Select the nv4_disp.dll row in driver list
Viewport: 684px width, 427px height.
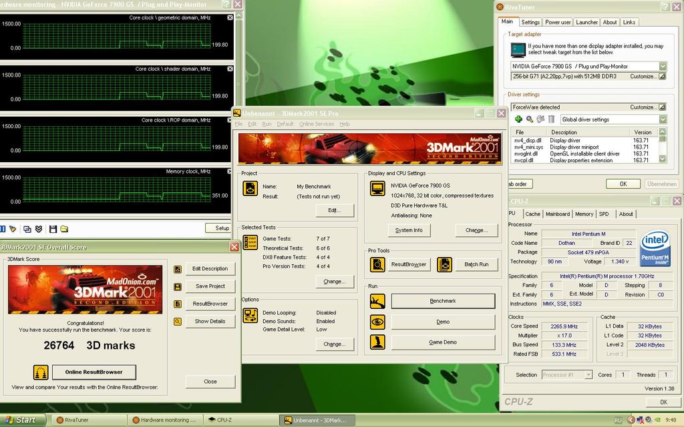click(584, 140)
